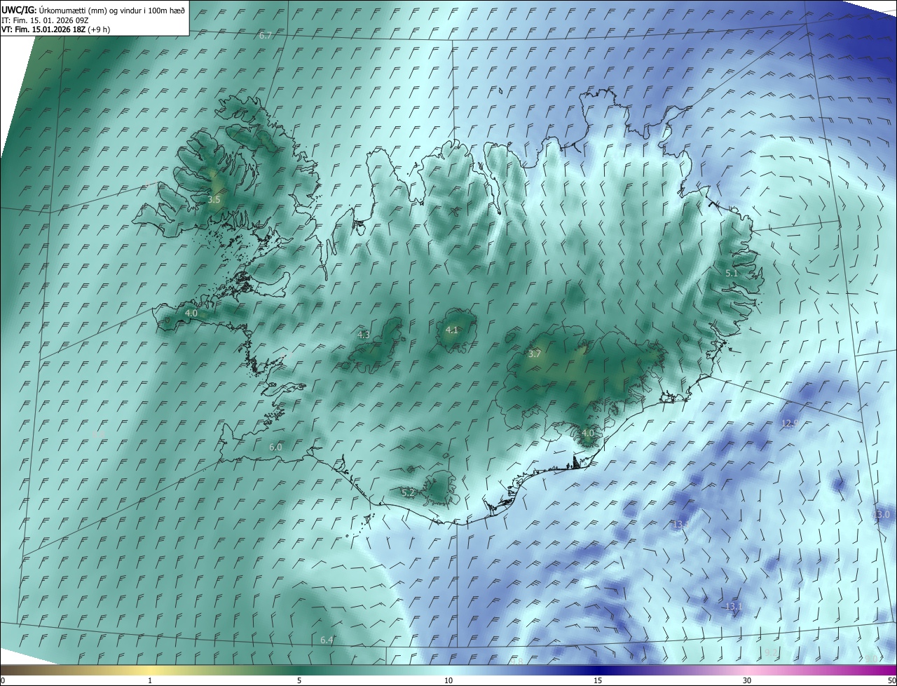Click the '4.1' value on the central glacier
The height and width of the screenshot is (686, 897).
pyautogui.click(x=452, y=330)
